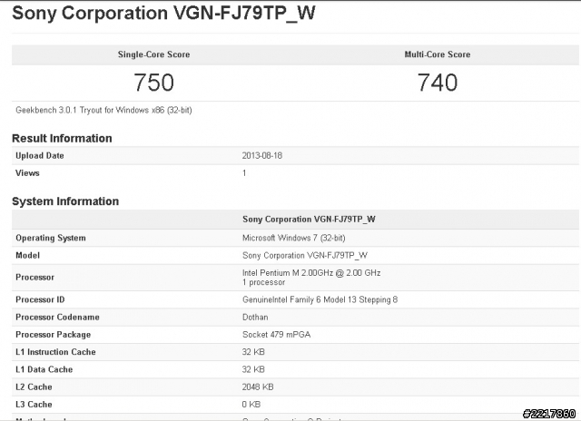Click the Processor Codename label
The height and width of the screenshot is (421, 581).
click(x=57, y=317)
